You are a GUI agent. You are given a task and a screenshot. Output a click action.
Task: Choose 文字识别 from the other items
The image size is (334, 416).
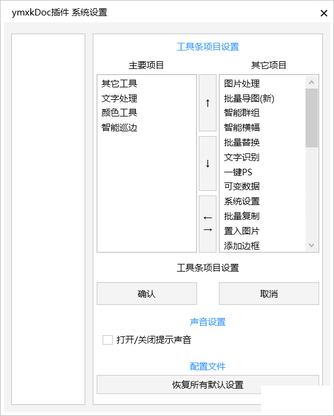(242, 157)
